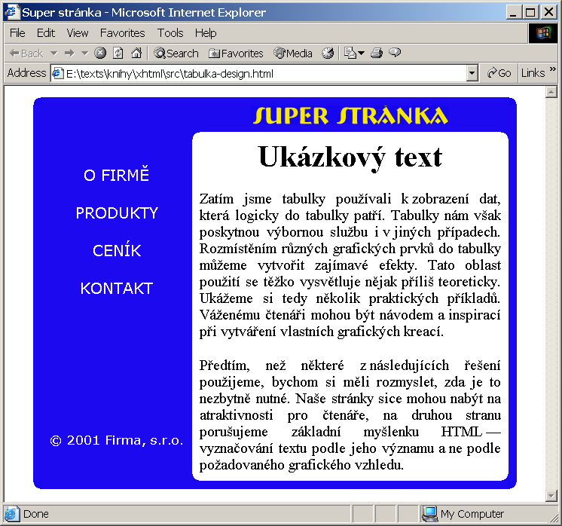Open the Favorites pane from toolbar
Viewport: 562px width, 526px height.
tap(237, 54)
